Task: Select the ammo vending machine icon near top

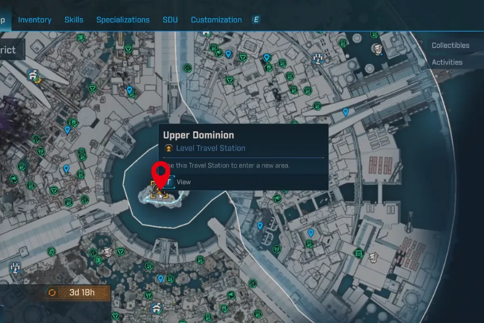Action: click(x=317, y=57)
